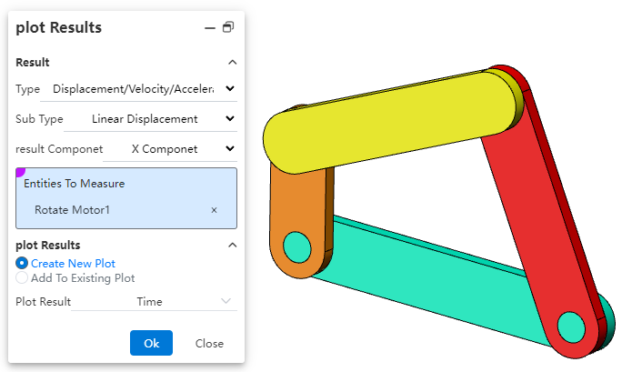The height and width of the screenshot is (372, 622).
Task: Select Create New Plot option
Action: tap(22, 263)
